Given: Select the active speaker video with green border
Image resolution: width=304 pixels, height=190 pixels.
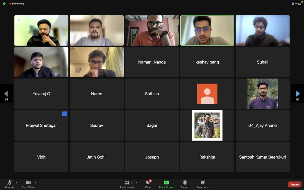Looking at the screenshot, I should pyautogui.click(x=207, y=30).
